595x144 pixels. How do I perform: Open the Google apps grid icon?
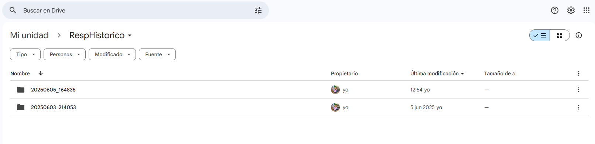pos(587,10)
